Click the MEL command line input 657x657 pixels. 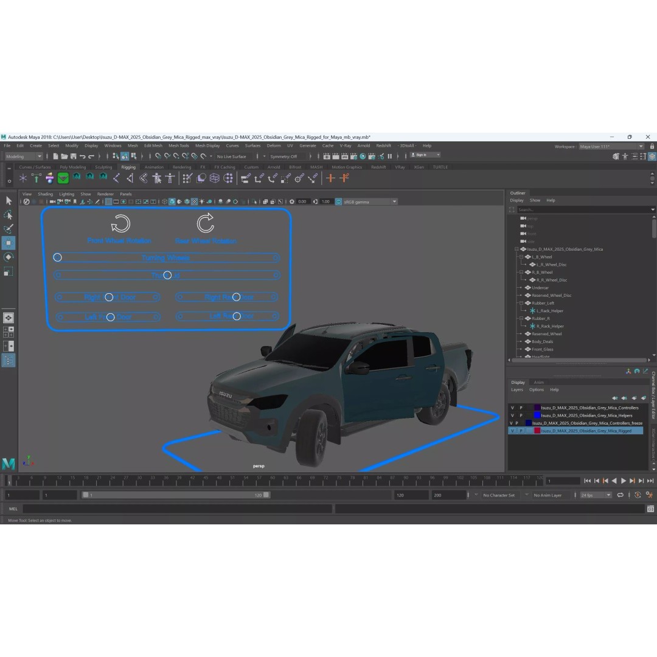click(177, 509)
